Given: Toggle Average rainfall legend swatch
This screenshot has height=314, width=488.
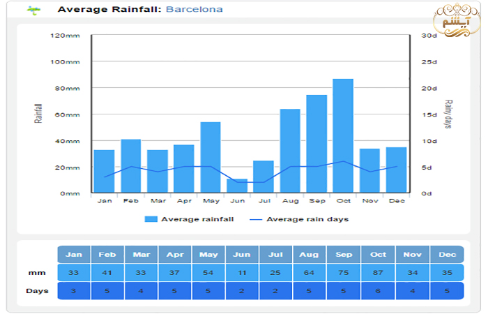Looking at the screenshot, I should coord(151,219).
